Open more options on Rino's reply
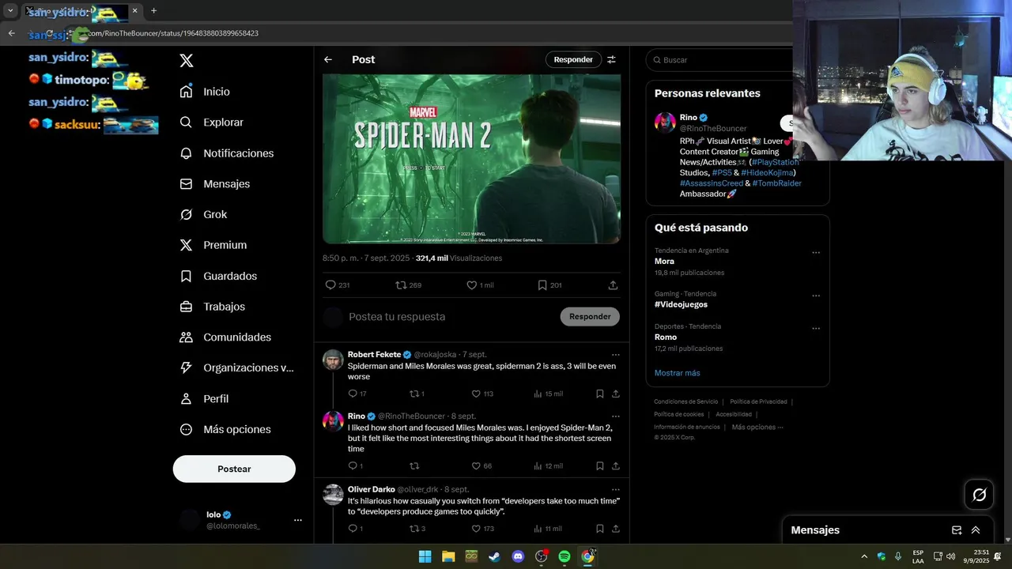The width and height of the screenshot is (1012, 569). [615, 416]
